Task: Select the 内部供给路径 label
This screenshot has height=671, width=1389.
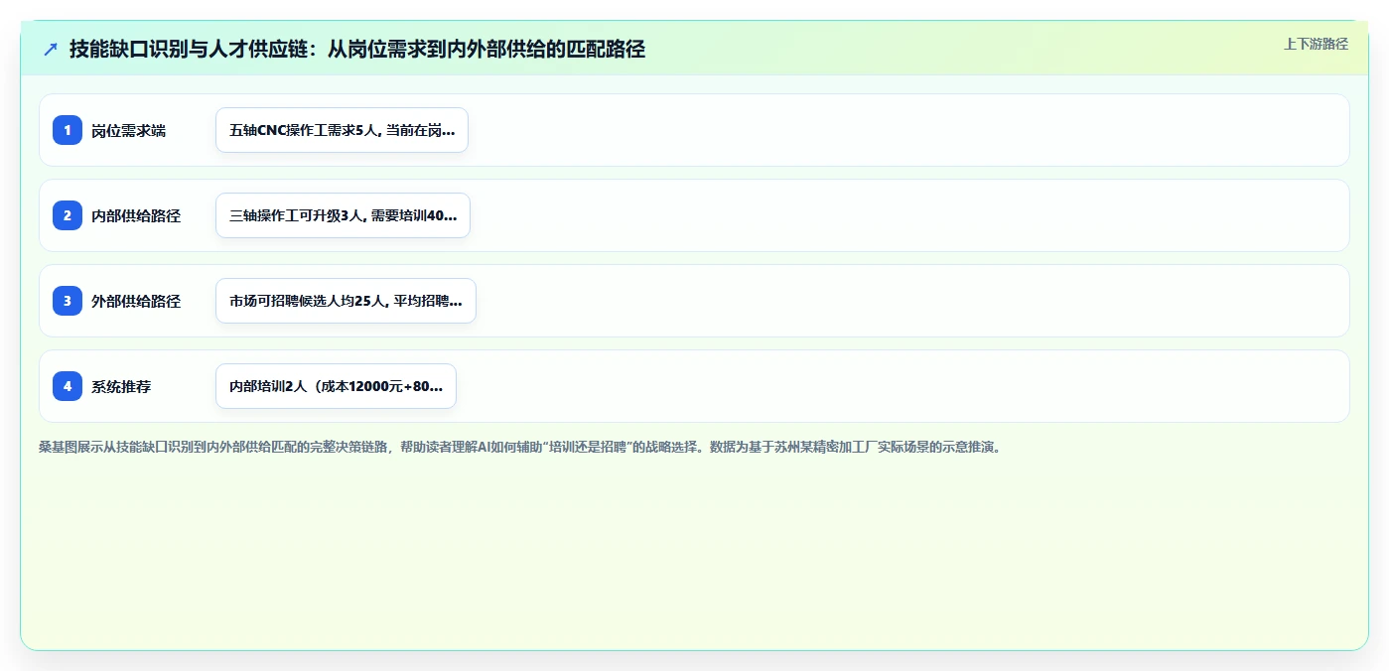Action: coord(136,216)
